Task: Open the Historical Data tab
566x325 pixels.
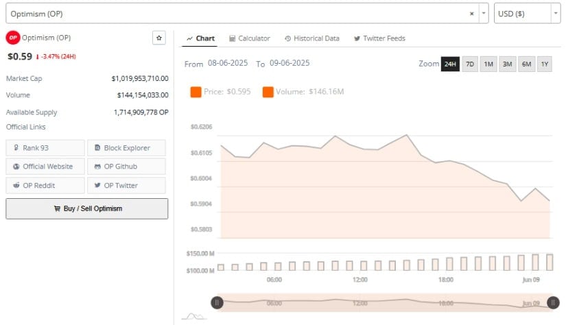Action: pyautogui.click(x=312, y=38)
